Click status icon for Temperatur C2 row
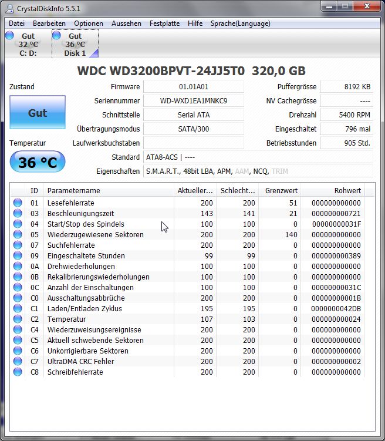 18,319
